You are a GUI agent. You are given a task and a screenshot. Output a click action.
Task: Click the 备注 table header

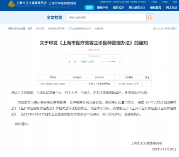pyautogui.click(x=147, y=77)
